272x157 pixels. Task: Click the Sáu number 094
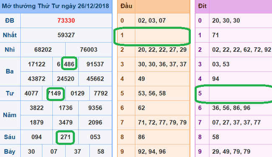[36, 137]
